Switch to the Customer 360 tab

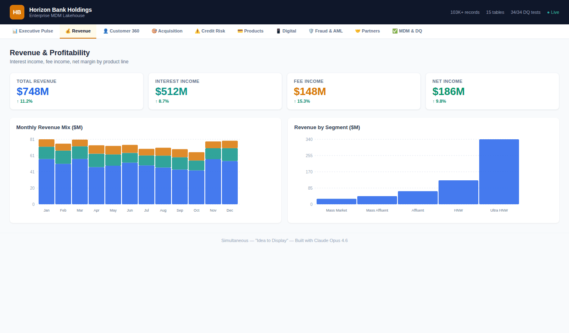pos(121,31)
